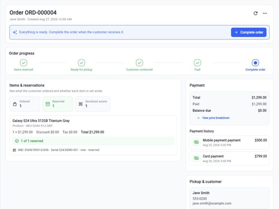Click the $500.00 payment amount

(261, 140)
